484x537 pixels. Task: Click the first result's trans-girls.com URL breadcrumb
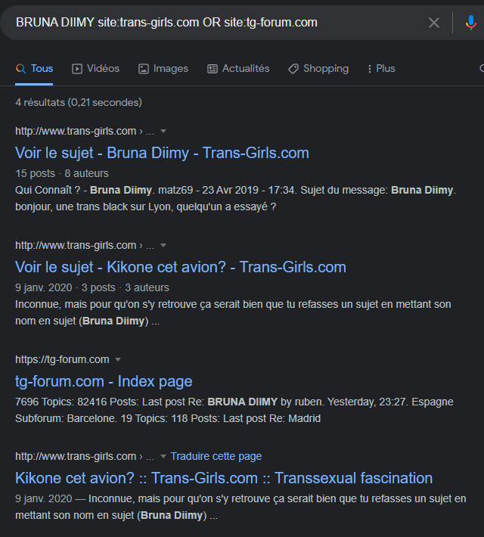click(x=76, y=132)
